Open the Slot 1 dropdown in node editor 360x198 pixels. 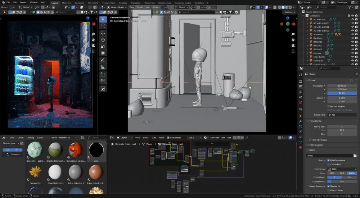194,138
